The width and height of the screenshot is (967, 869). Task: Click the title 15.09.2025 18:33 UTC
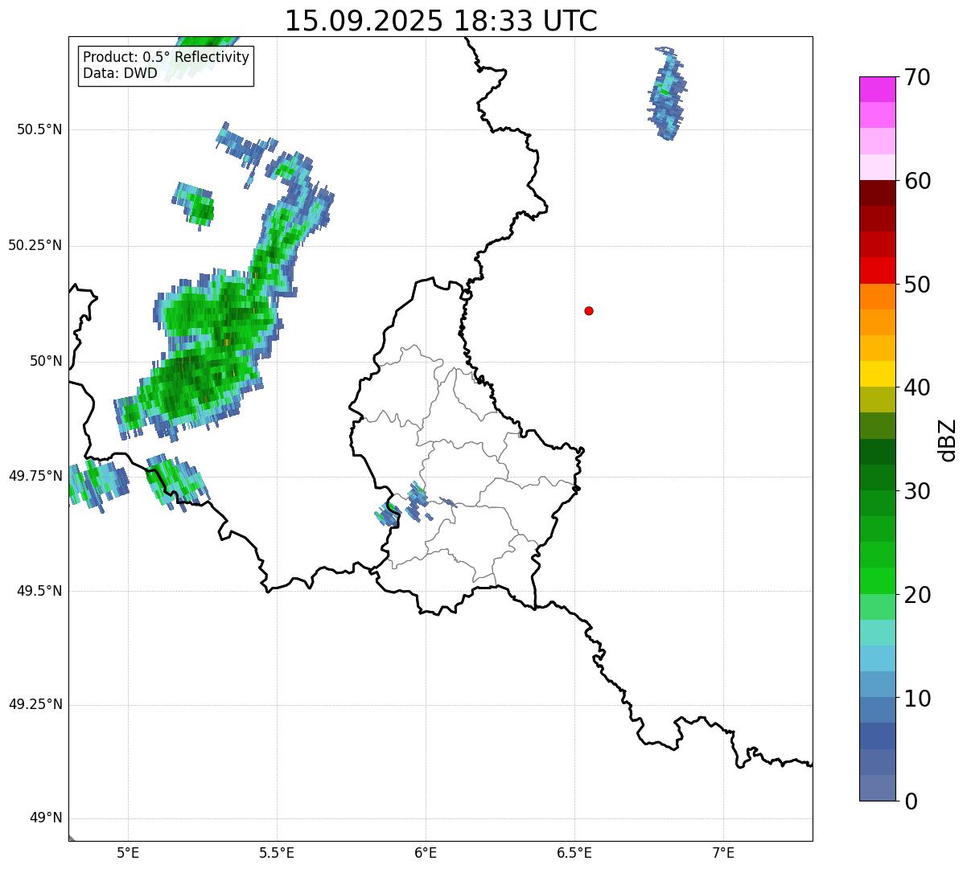click(441, 21)
